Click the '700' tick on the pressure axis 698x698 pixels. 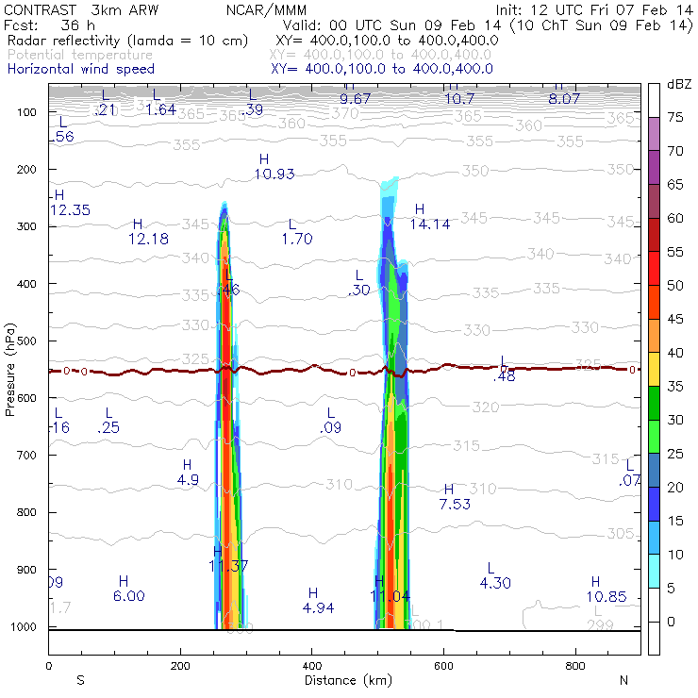tap(26, 456)
